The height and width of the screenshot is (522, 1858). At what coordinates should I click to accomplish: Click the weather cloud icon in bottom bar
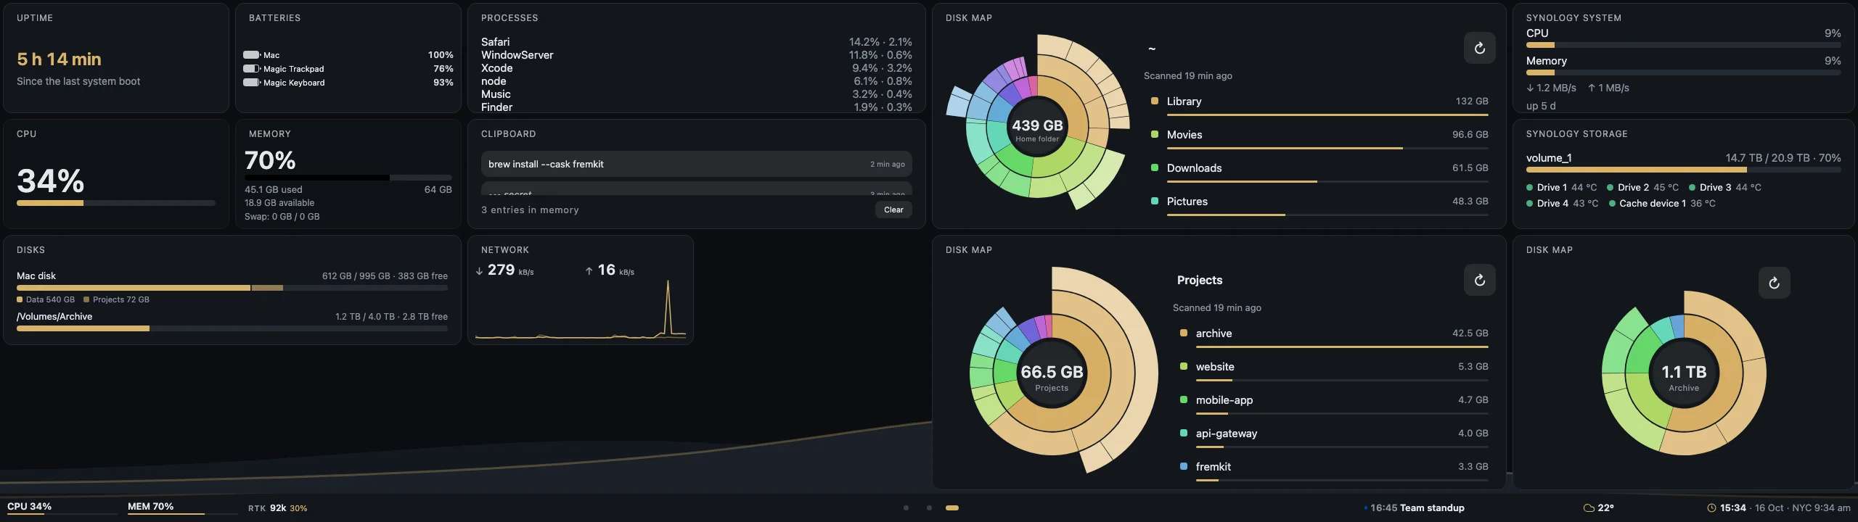(1588, 508)
